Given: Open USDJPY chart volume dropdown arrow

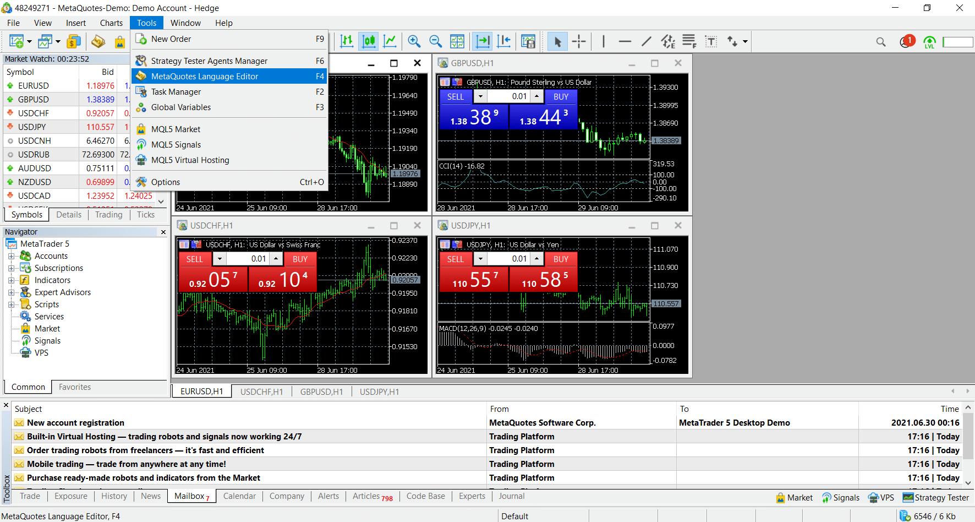Looking at the screenshot, I should coord(480,259).
